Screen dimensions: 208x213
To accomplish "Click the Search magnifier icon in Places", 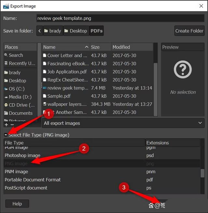I will coord(6,55).
